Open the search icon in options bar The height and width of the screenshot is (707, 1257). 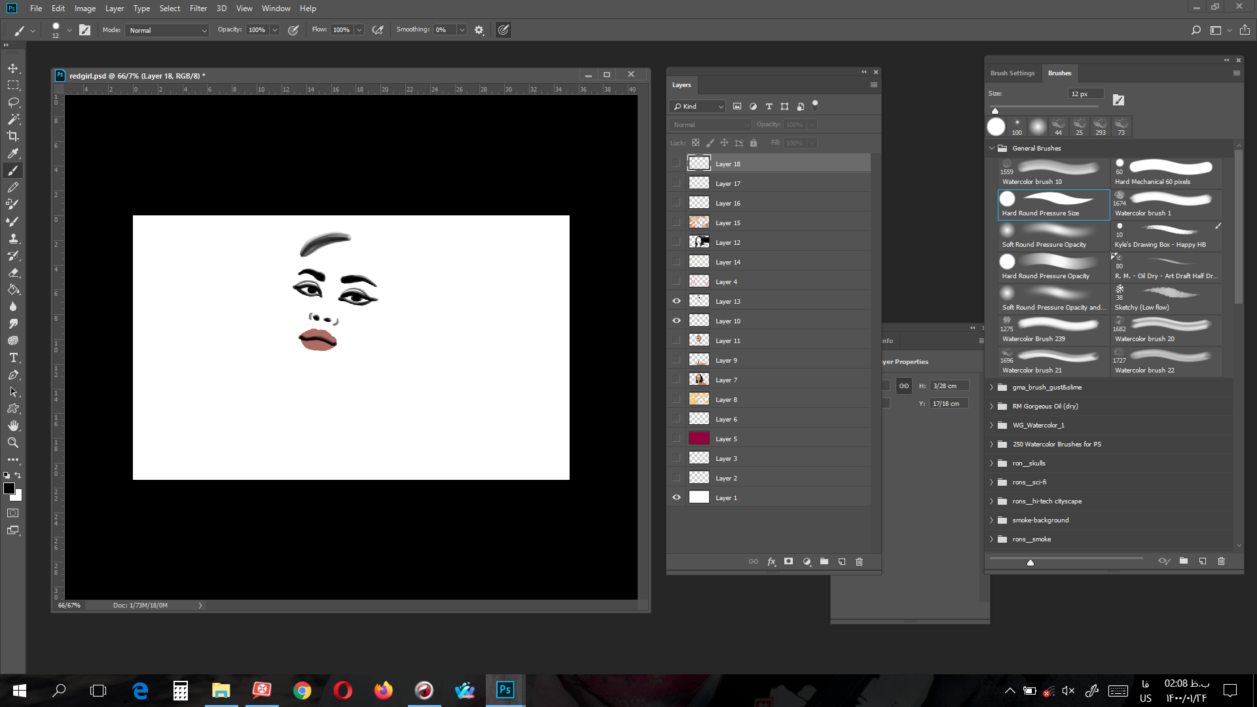pyautogui.click(x=1196, y=30)
